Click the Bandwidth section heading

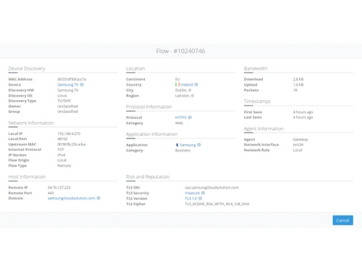[256, 68]
